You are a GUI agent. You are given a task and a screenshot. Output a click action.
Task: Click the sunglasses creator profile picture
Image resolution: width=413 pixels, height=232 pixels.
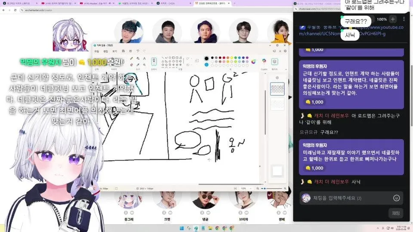(x=206, y=199)
